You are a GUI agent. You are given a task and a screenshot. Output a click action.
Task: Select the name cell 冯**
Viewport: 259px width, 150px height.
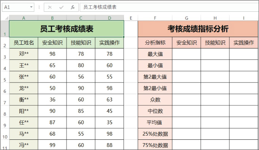pyautogui.click(x=24, y=145)
